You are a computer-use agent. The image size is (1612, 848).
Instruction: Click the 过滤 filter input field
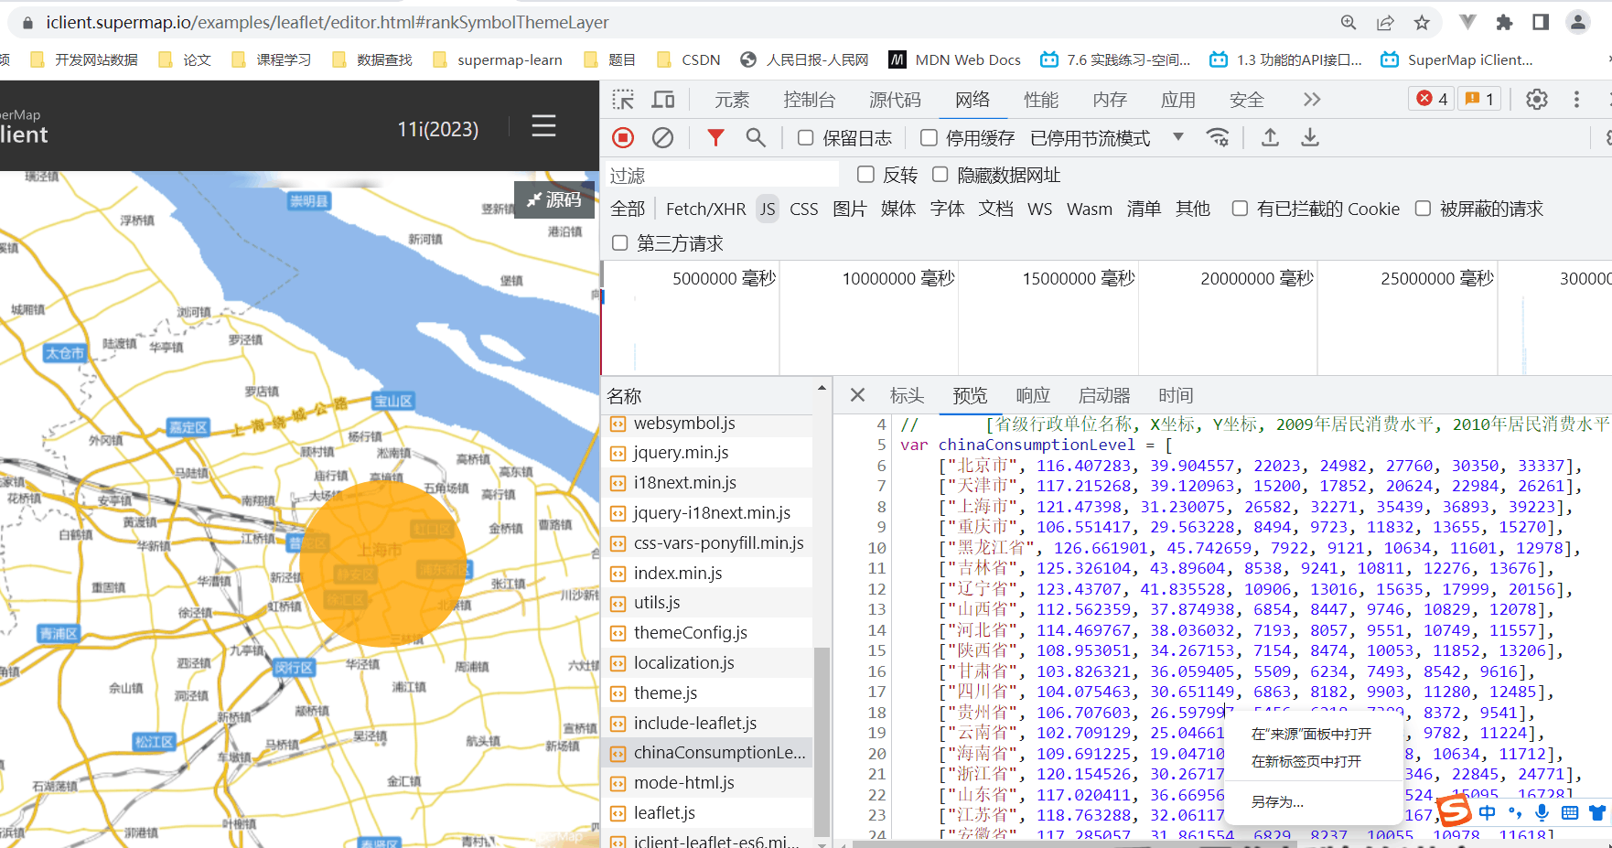[x=723, y=176]
